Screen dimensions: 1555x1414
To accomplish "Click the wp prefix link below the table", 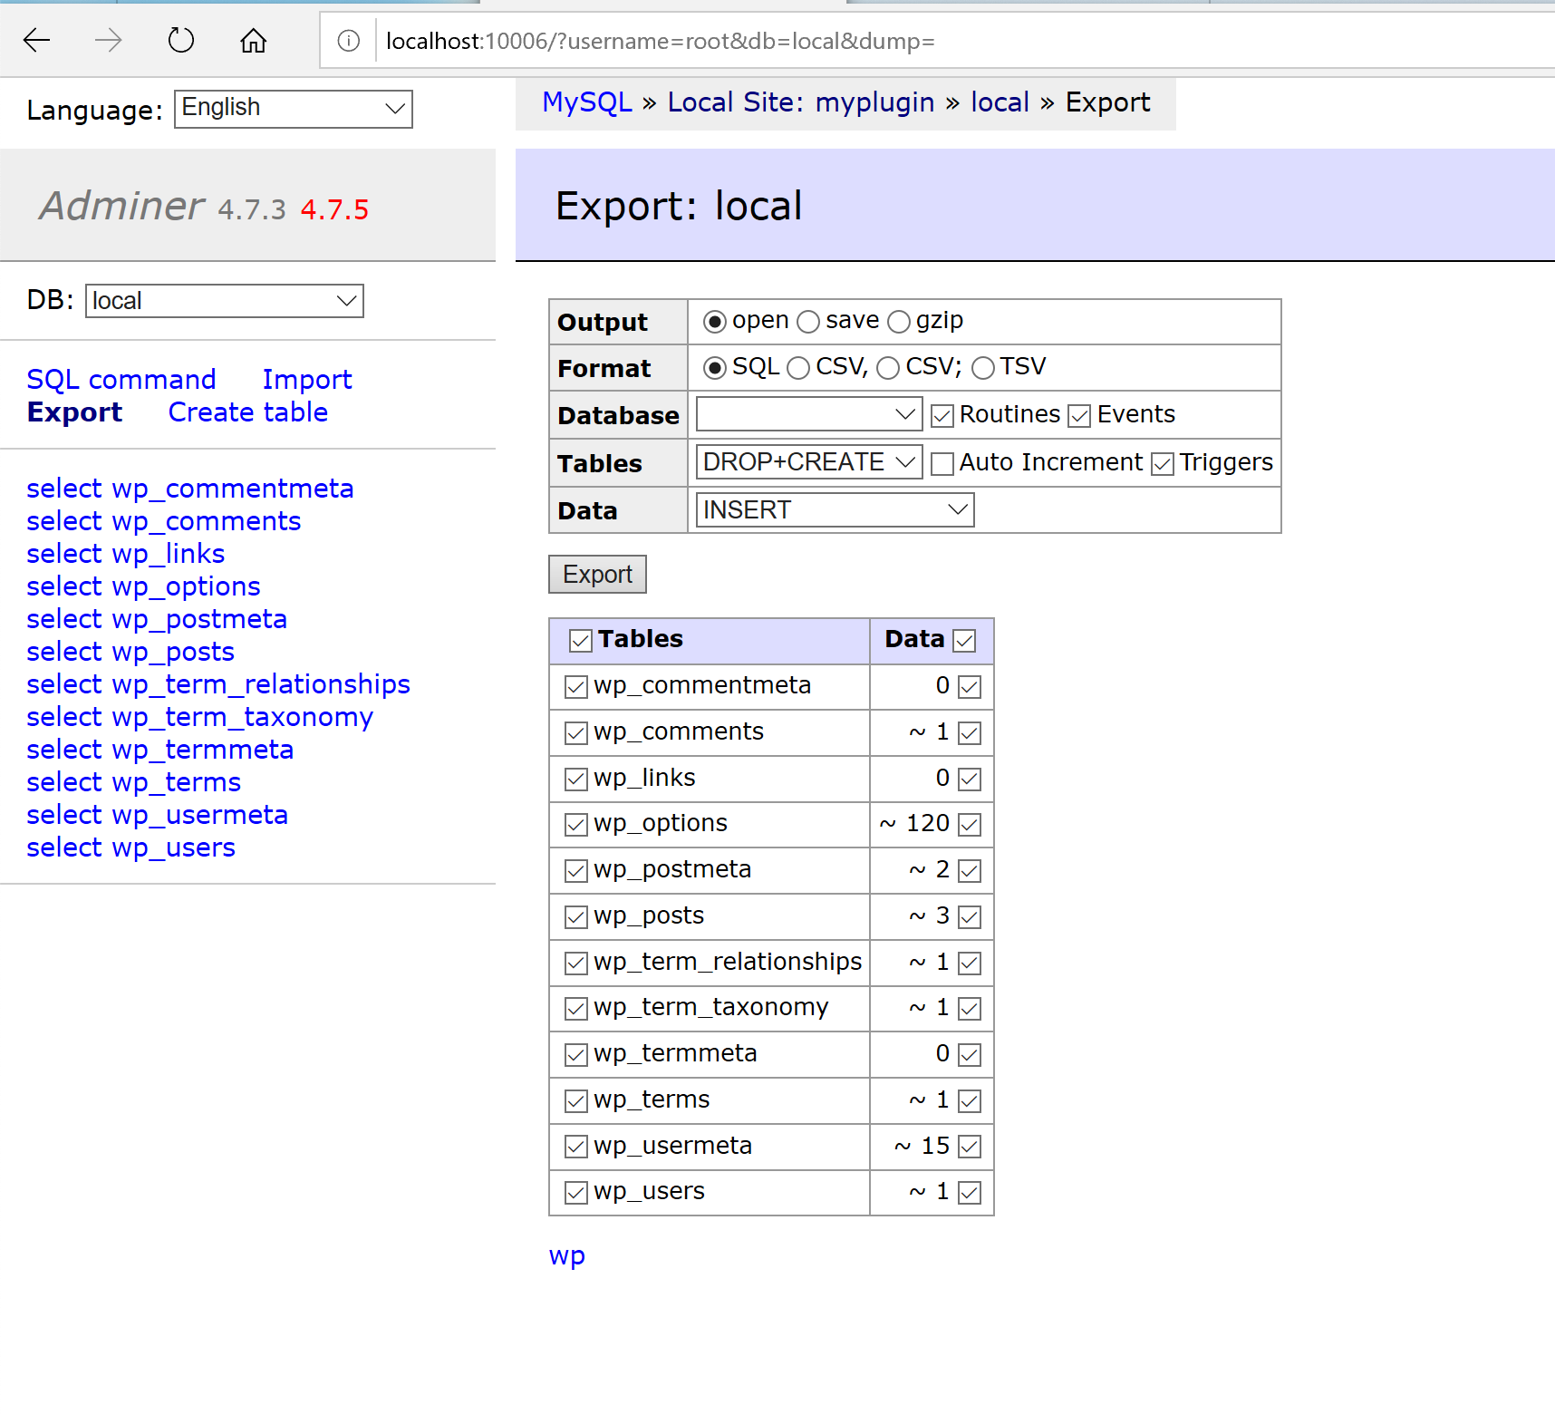I will coord(567,1256).
